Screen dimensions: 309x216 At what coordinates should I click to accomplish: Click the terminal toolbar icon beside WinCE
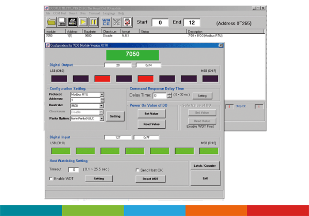pos(116,23)
